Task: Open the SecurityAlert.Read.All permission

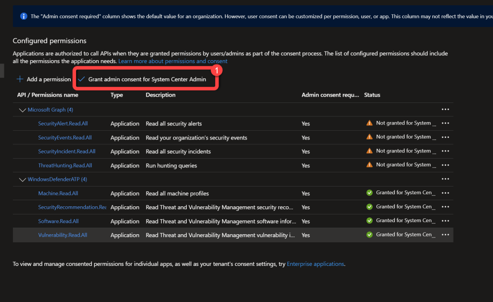Action: (63, 124)
